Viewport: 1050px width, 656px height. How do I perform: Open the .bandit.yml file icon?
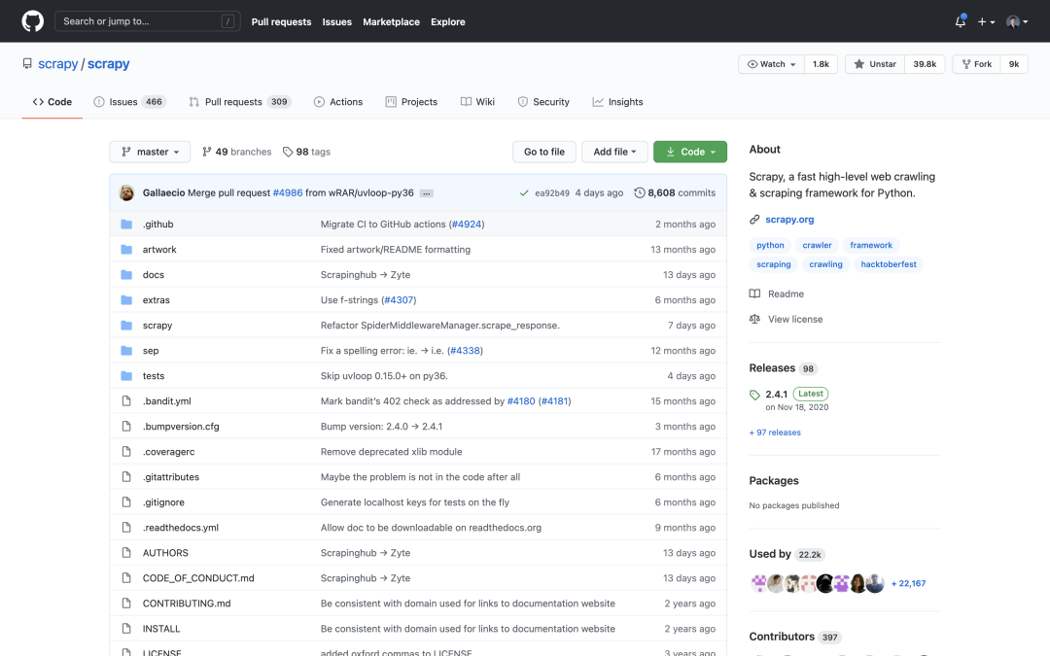(126, 401)
